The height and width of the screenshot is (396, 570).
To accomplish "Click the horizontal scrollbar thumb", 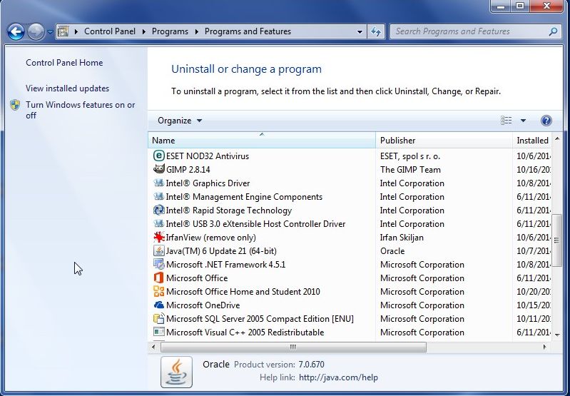I will 293,347.
